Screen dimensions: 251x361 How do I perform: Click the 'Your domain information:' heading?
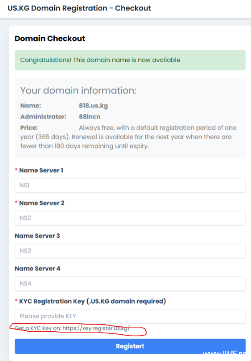(78, 90)
